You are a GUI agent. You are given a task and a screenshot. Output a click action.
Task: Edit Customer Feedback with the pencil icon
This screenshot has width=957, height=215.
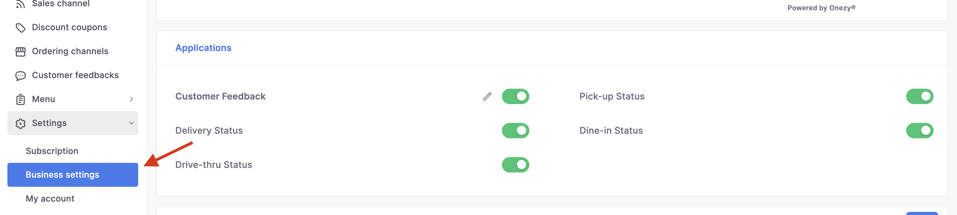point(487,97)
